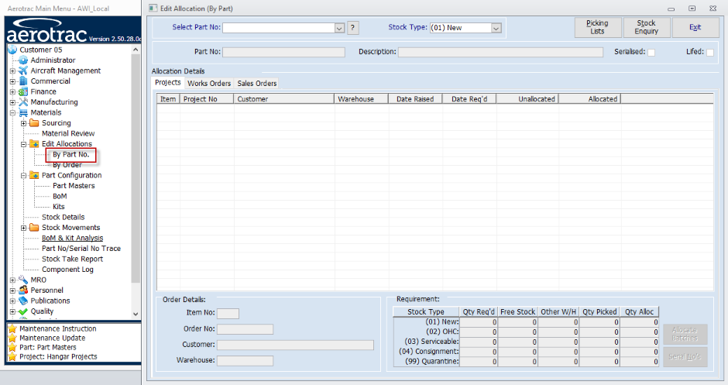Expand the Finance tree node
728x385 pixels.
(12, 92)
